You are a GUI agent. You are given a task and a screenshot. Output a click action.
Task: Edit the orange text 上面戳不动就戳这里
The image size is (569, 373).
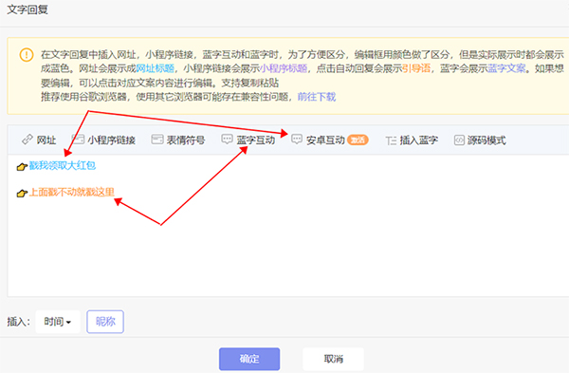pos(72,192)
